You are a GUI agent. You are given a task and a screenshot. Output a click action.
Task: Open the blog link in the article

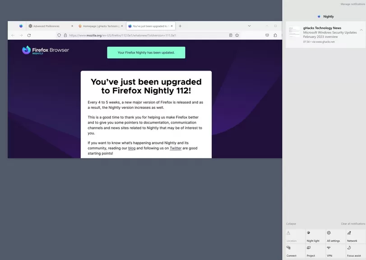pos(132,148)
